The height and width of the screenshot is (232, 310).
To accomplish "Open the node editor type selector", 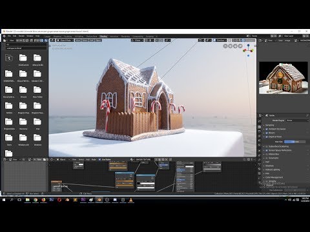I will click(52, 159).
